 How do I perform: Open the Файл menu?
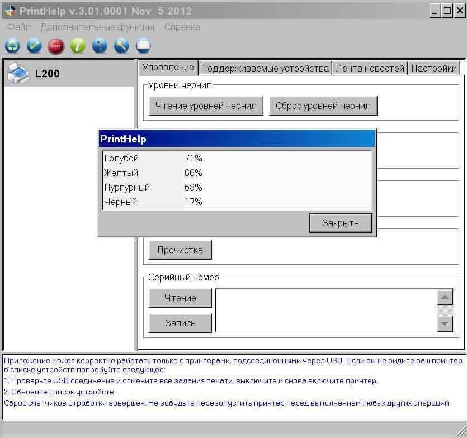point(19,27)
